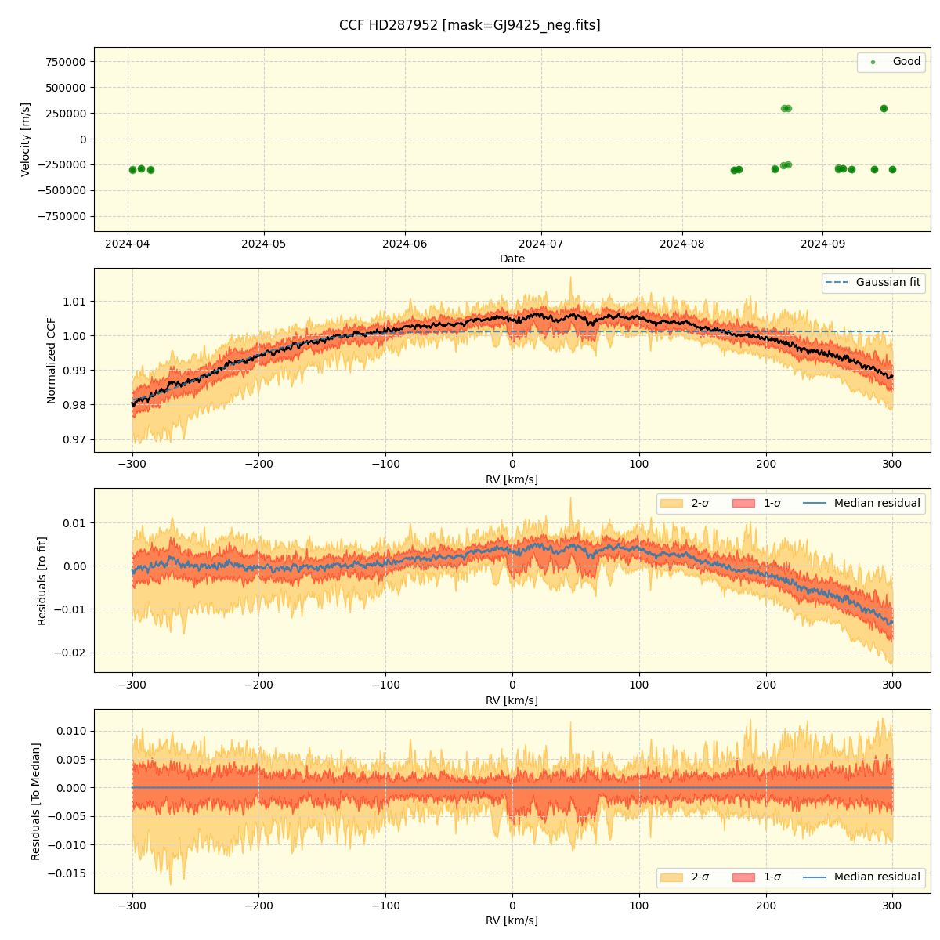940x940 pixels.
Task: Click 'Median residual' in Residuals [To Median] legend
Action: coord(877,877)
